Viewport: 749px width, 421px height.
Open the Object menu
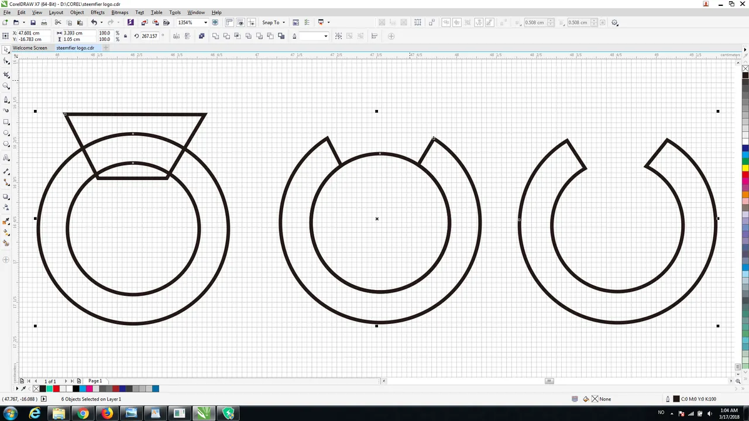pos(77,12)
